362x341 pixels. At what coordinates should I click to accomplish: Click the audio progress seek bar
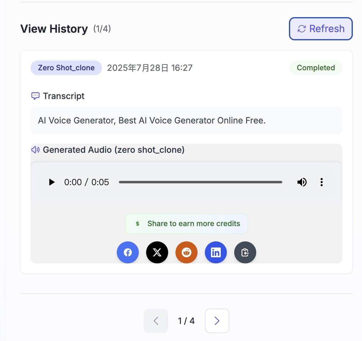tap(201, 182)
